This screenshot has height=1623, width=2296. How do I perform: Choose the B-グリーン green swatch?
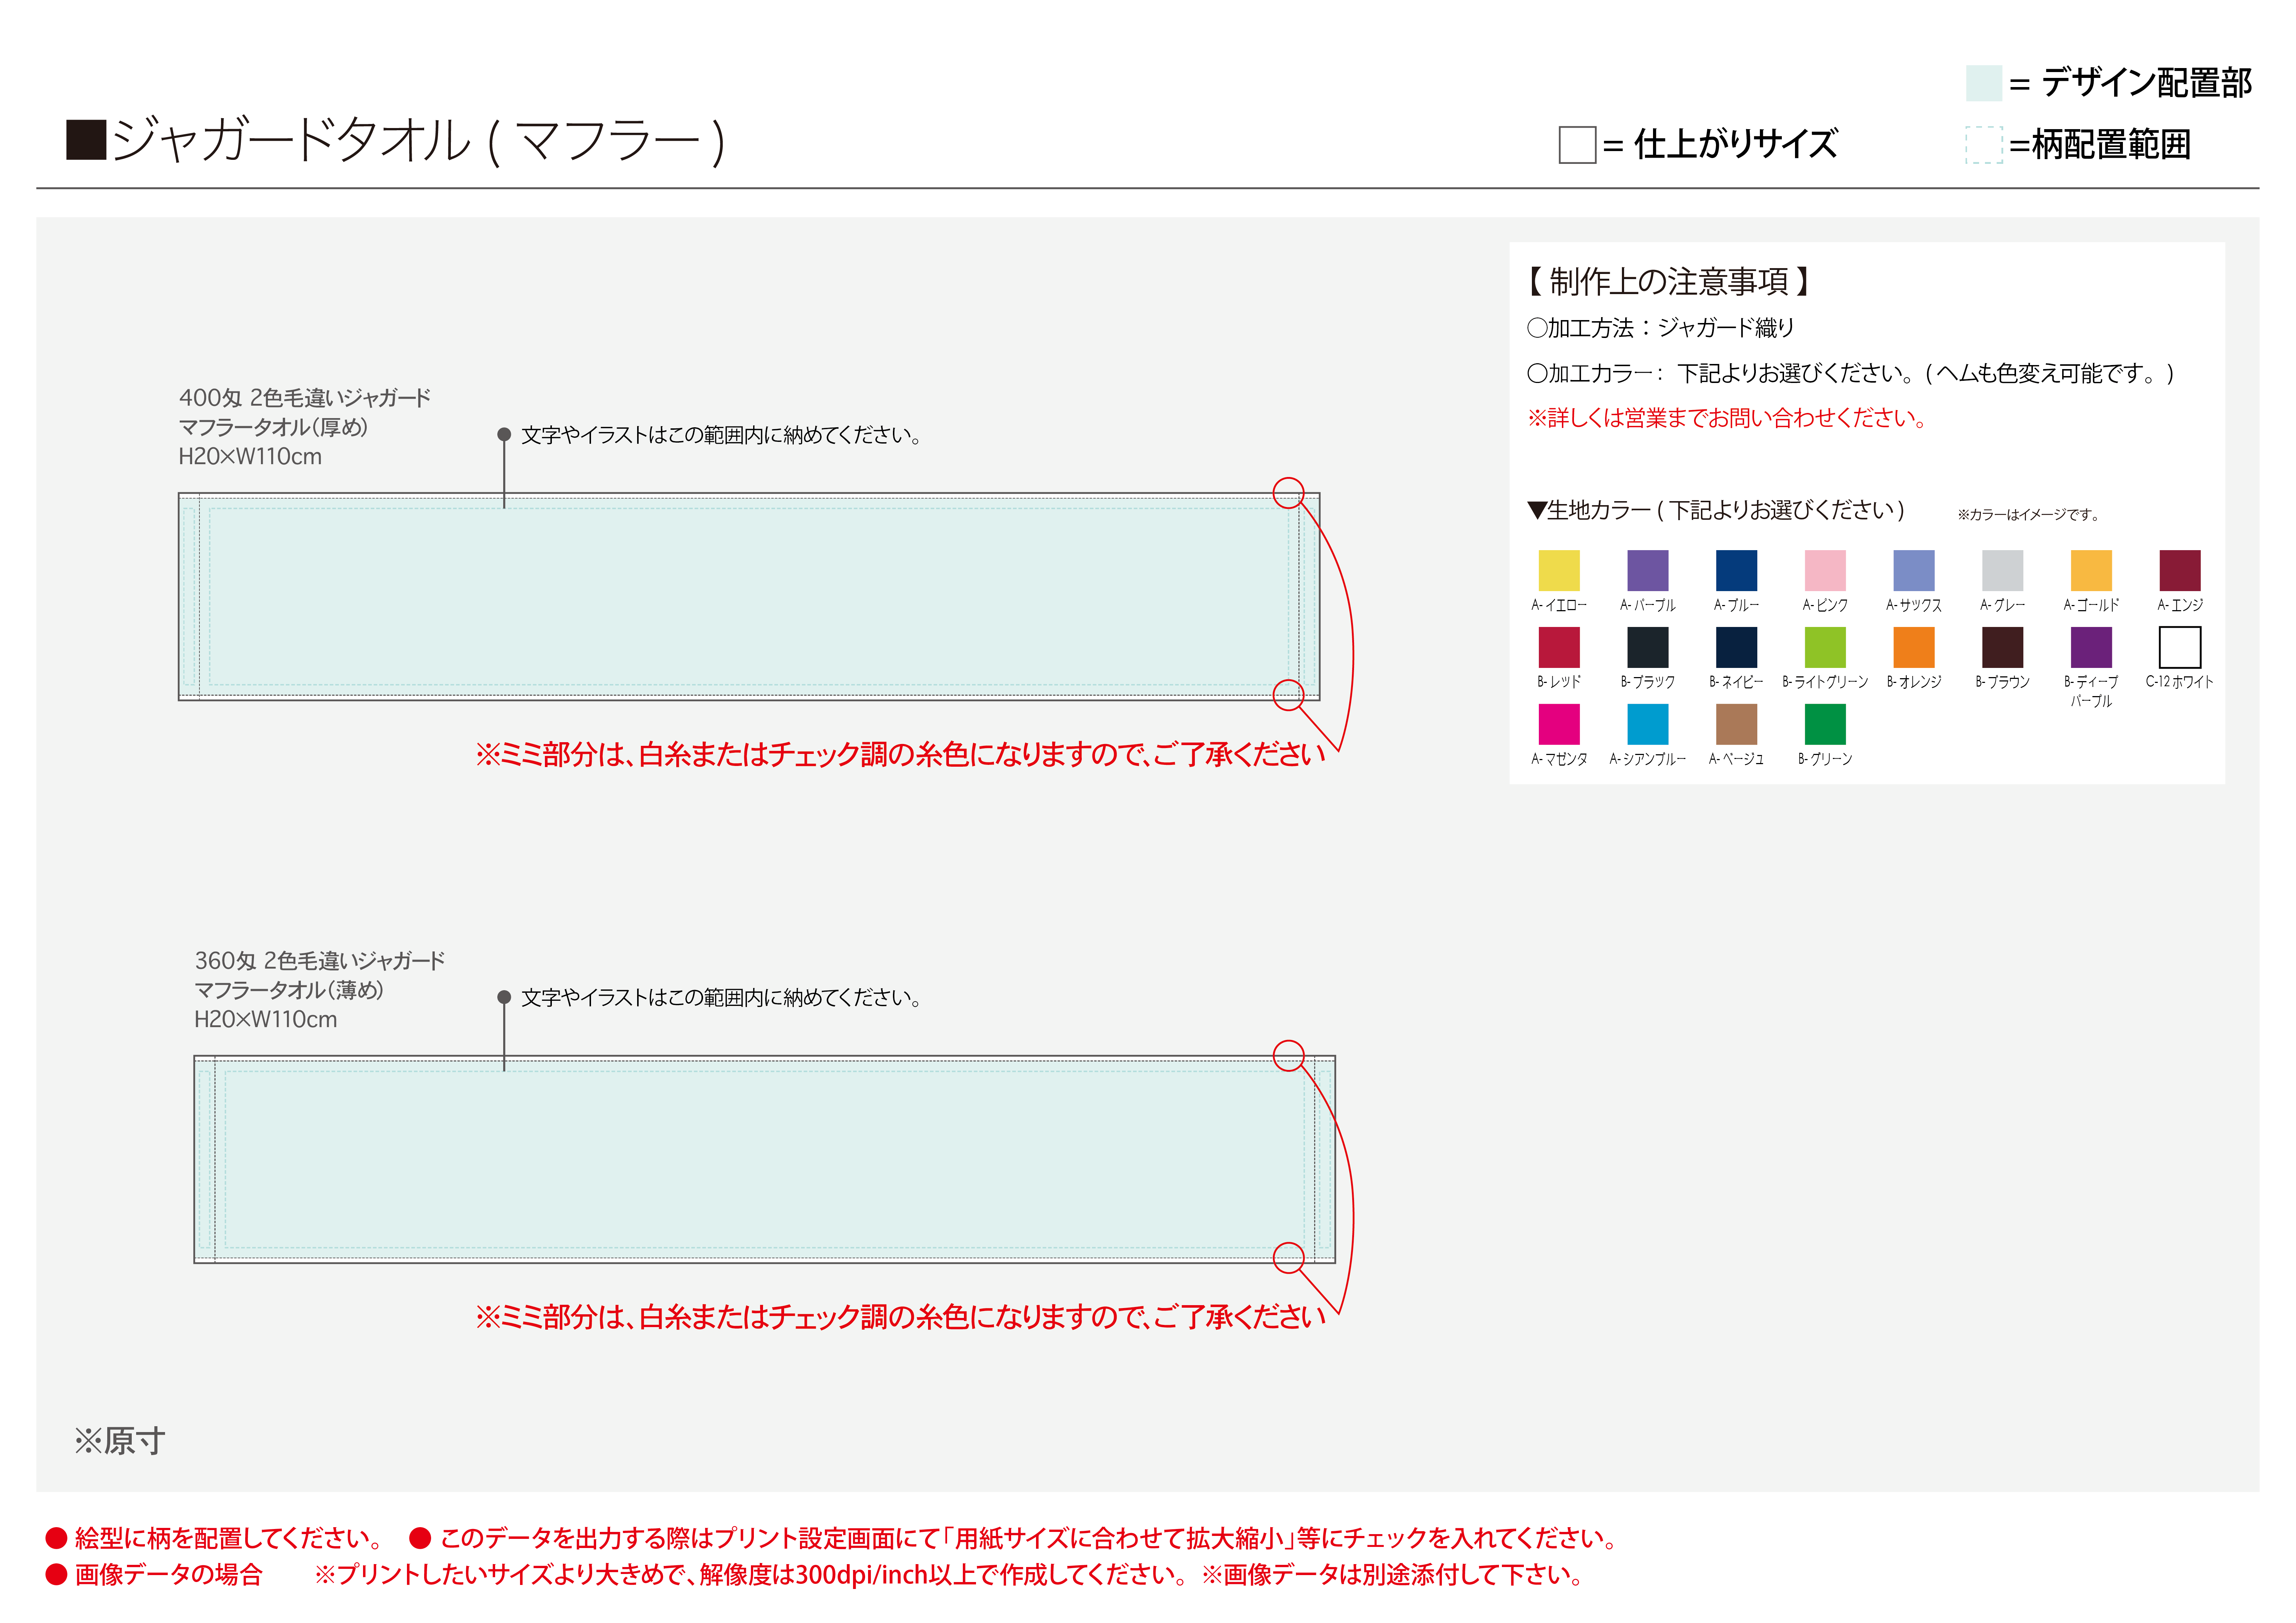pos(1825,725)
